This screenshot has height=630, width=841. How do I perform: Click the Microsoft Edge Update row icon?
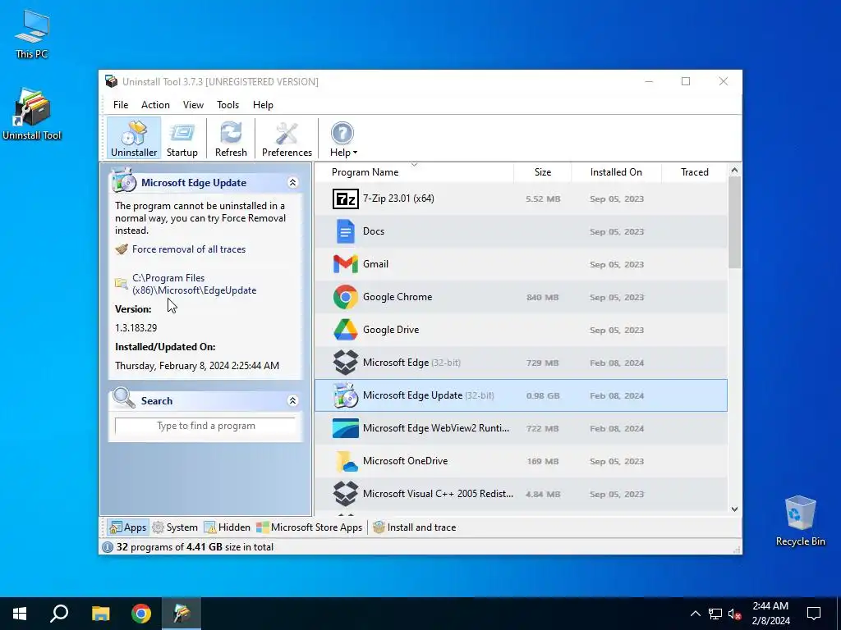[x=346, y=395]
